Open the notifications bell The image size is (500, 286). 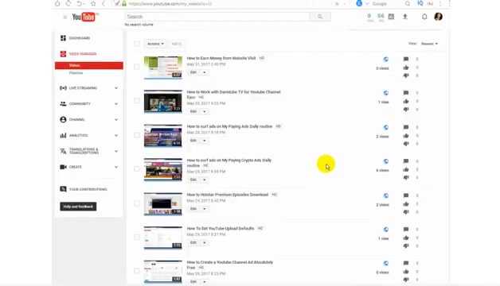[x=424, y=17]
